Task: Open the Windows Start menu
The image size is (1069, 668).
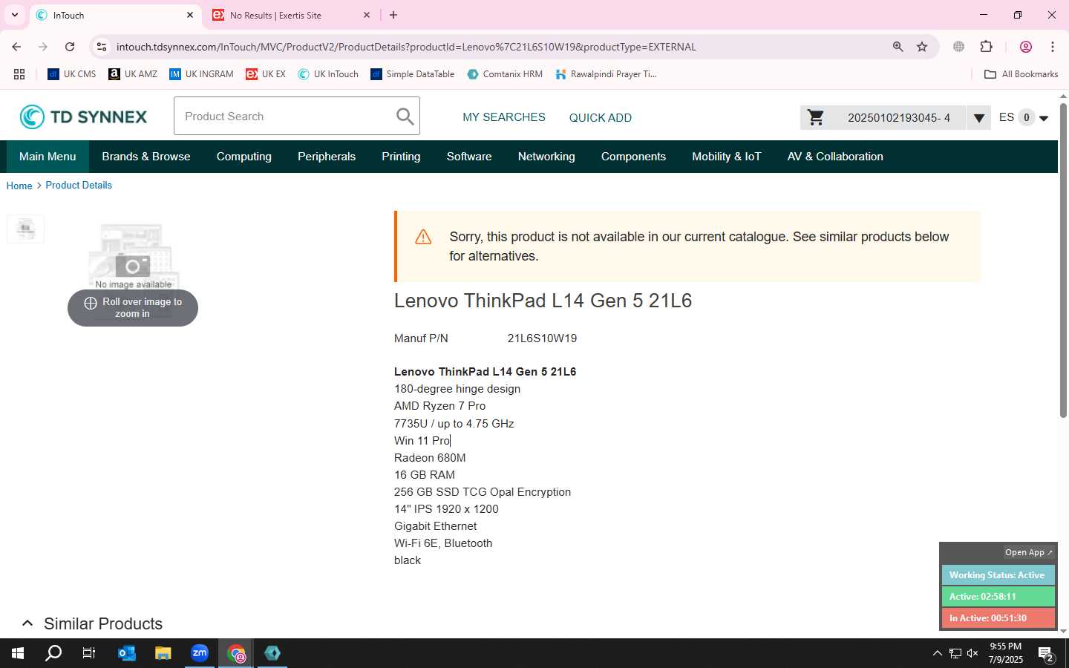Action: click(x=18, y=653)
